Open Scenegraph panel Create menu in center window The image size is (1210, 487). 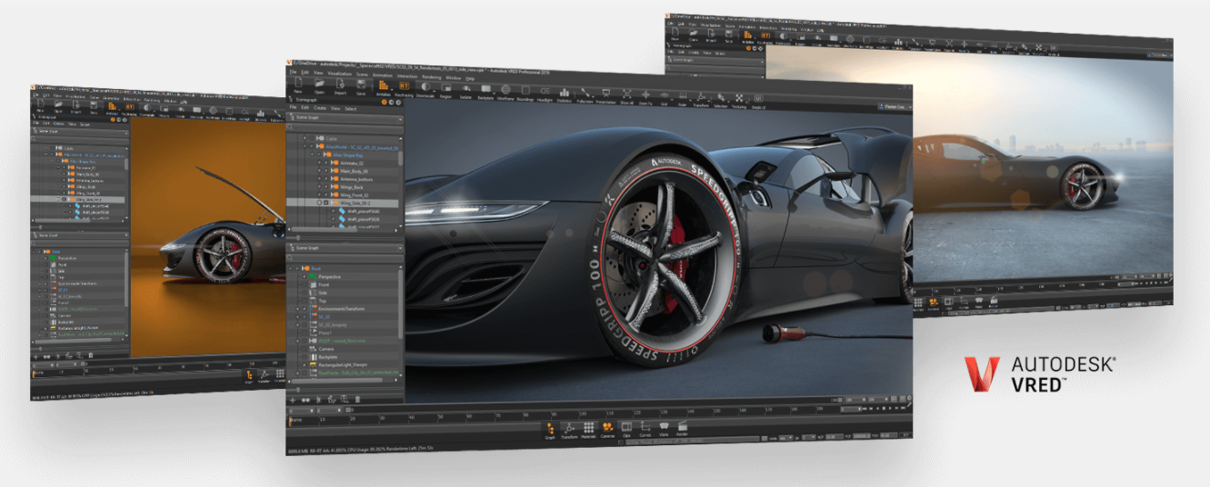click(320, 108)
